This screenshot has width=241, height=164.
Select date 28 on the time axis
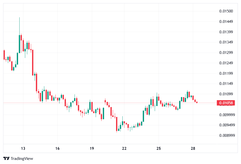click(193, 148)
